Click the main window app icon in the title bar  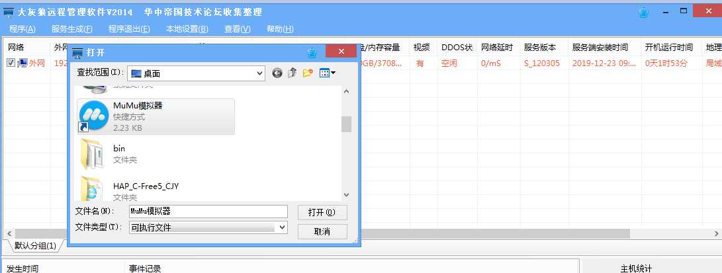[9, 12]
